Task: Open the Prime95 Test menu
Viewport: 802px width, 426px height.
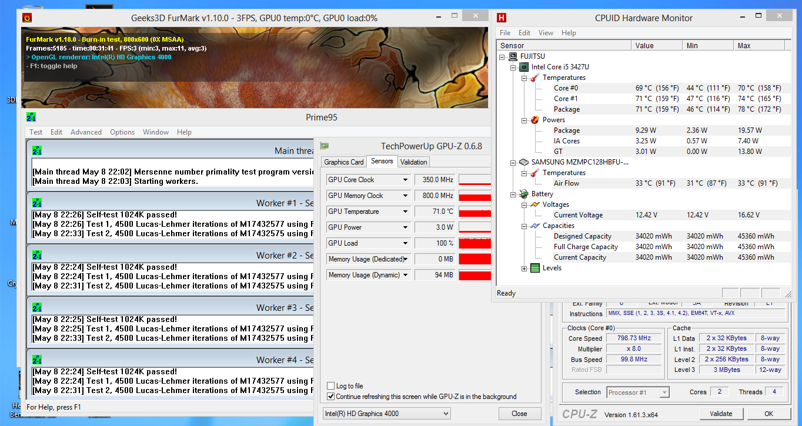Action: pos(36,132)
